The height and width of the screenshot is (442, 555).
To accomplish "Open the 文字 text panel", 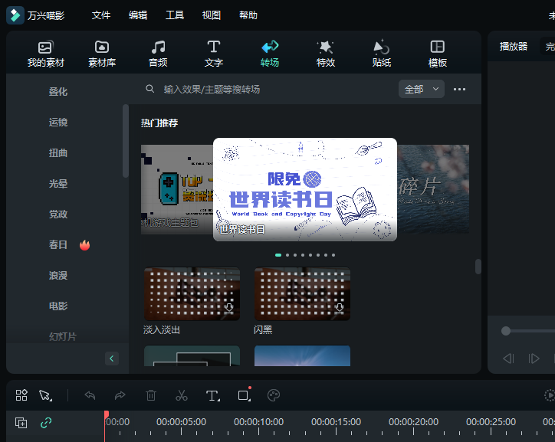I will [213, 54].
